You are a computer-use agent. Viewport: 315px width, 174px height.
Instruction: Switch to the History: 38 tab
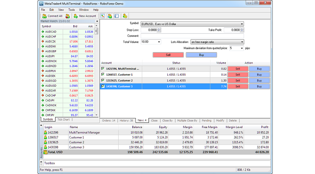pyautogui.click(x=126, y=121)
